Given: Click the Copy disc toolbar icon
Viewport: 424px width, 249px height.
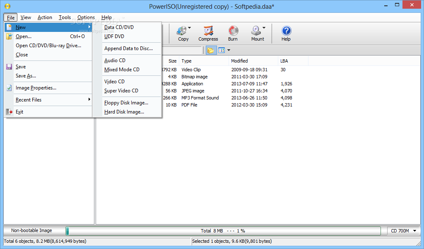Looking at the screenshot, I should [x=182, y=31].
